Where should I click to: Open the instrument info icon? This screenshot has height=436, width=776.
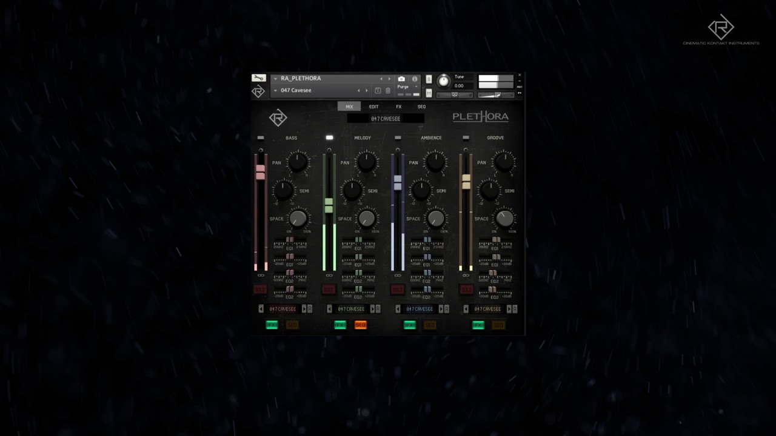pos(416,78)
